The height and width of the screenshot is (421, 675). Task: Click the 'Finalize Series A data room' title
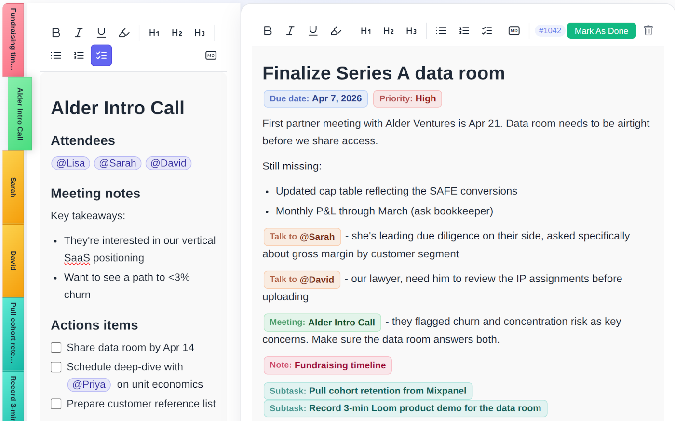point(384,73)
